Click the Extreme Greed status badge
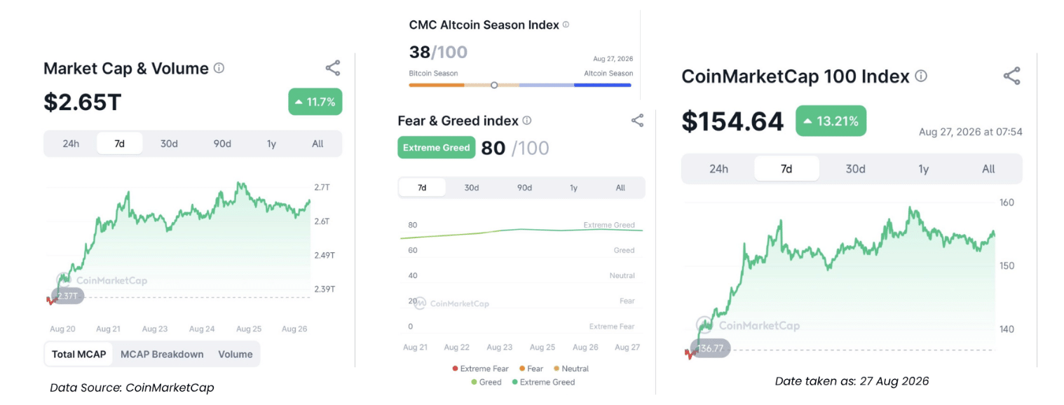 (x=436, y=148)
